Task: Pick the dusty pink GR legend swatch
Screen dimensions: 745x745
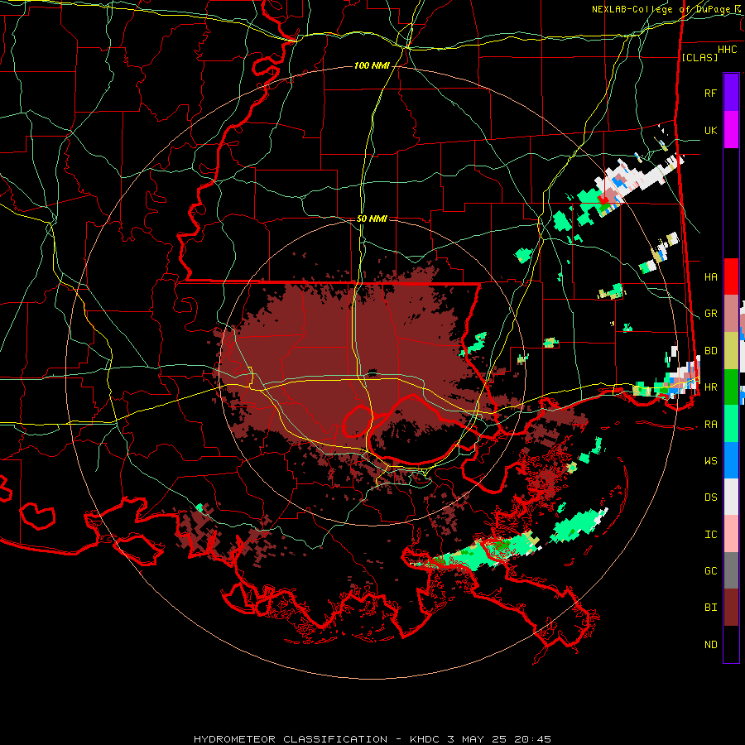Action: pyautogui.click(x=731, y=314)
